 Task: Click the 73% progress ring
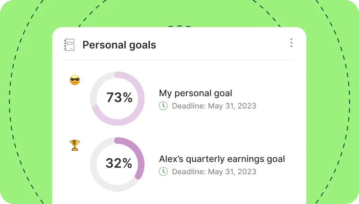pos(117,98)
